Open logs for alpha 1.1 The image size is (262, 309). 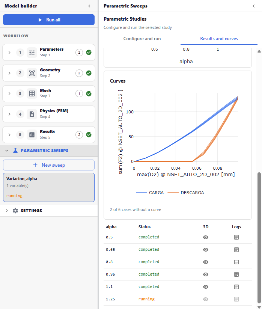pos(236,287)
